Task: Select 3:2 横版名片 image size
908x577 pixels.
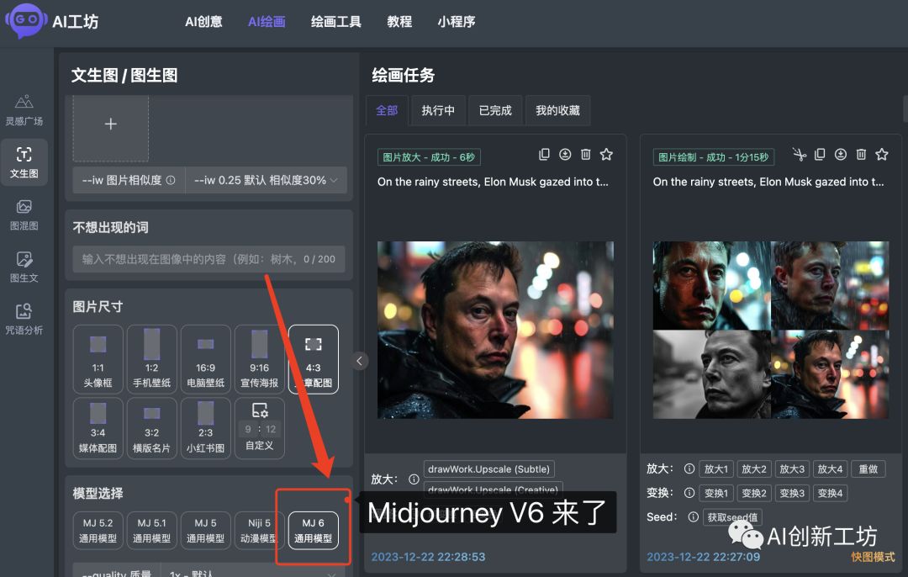Action: point(151,428)
